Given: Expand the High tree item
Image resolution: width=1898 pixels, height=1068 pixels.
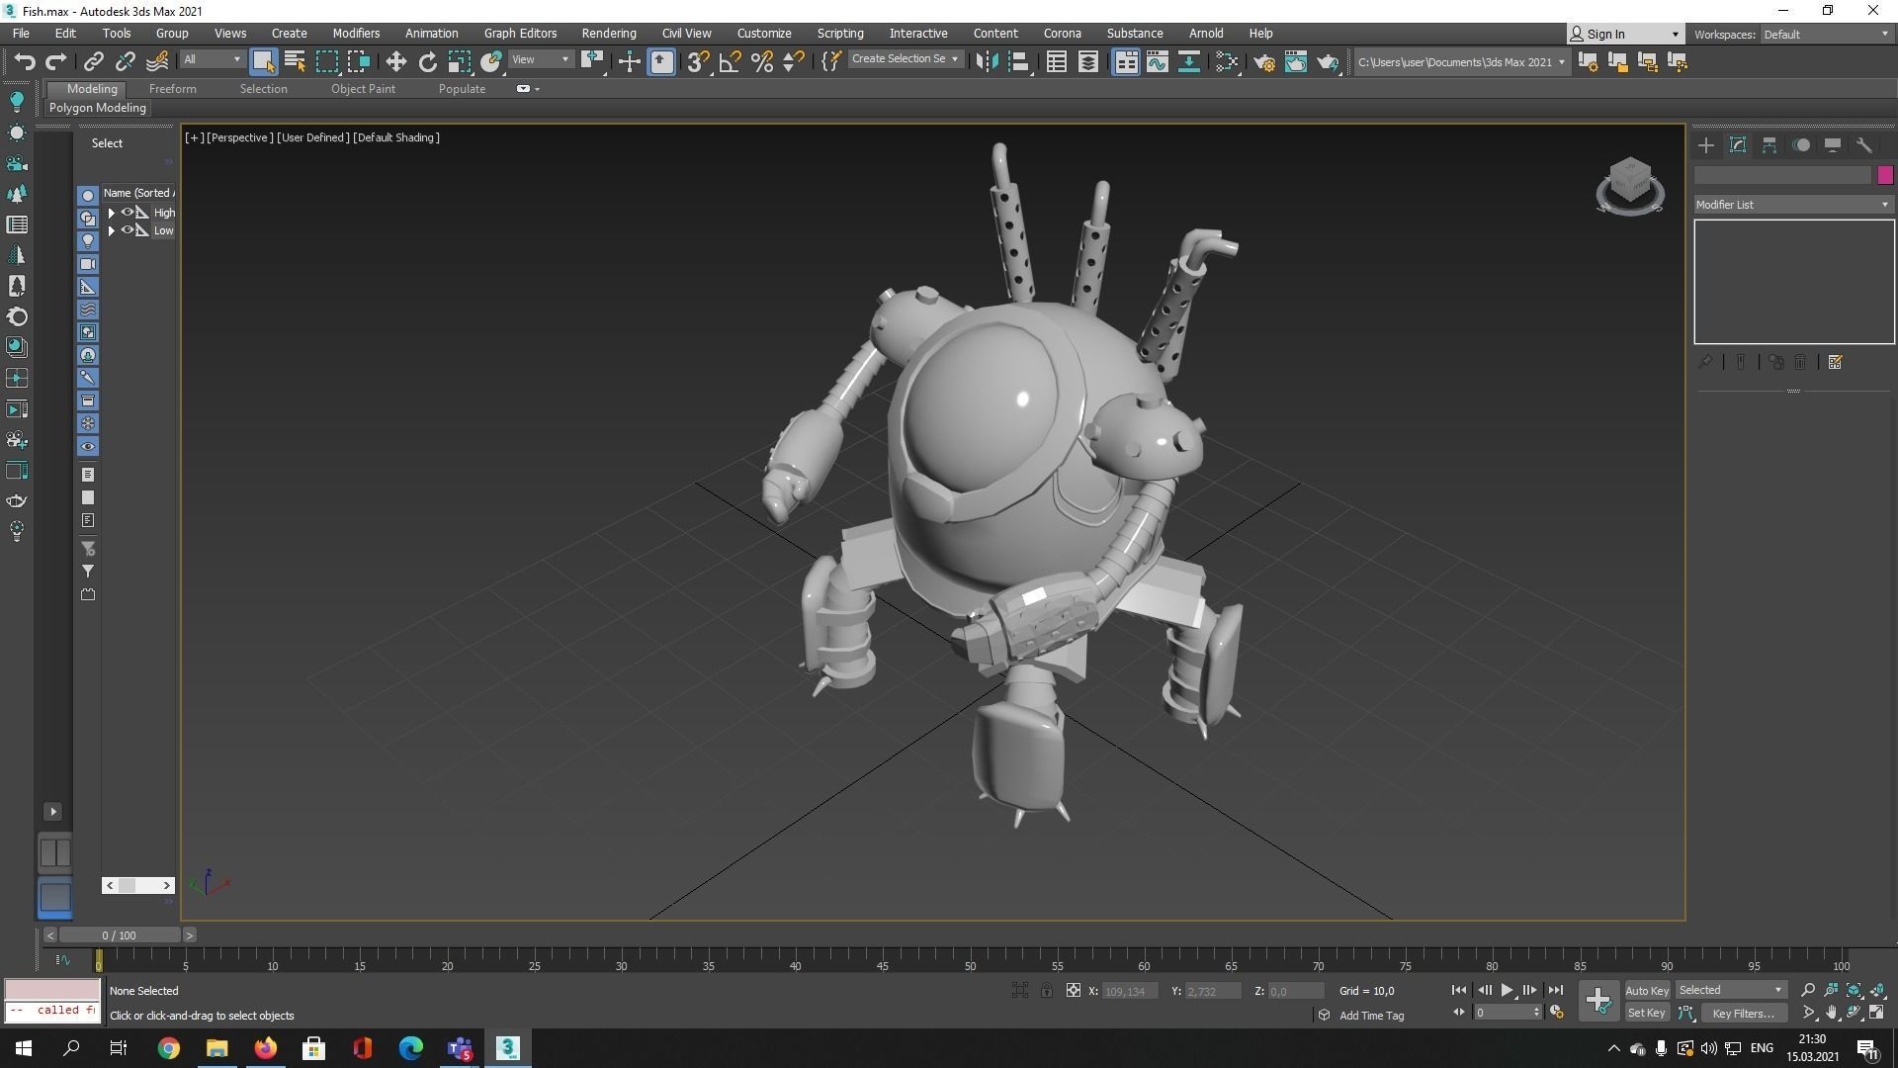Looking at the screenshot, I should [x=112, y=213].
